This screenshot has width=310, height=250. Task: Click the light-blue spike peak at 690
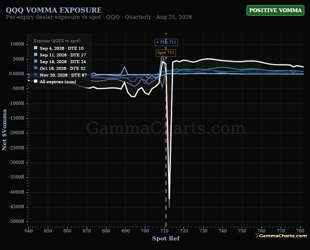coord(124,67)
